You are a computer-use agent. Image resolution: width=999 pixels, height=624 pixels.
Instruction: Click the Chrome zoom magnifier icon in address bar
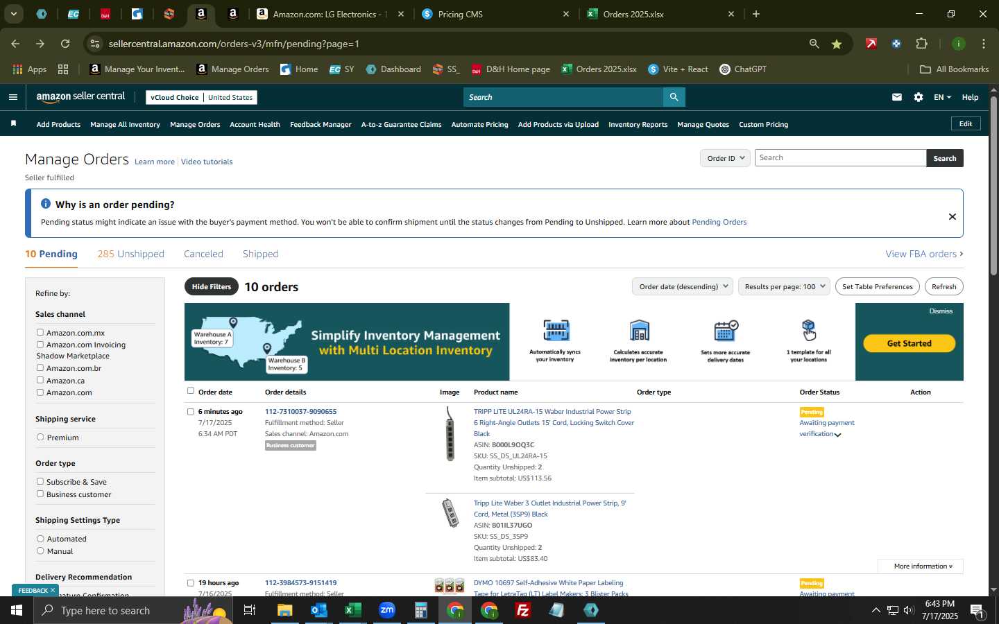click(x=814, y=44)
